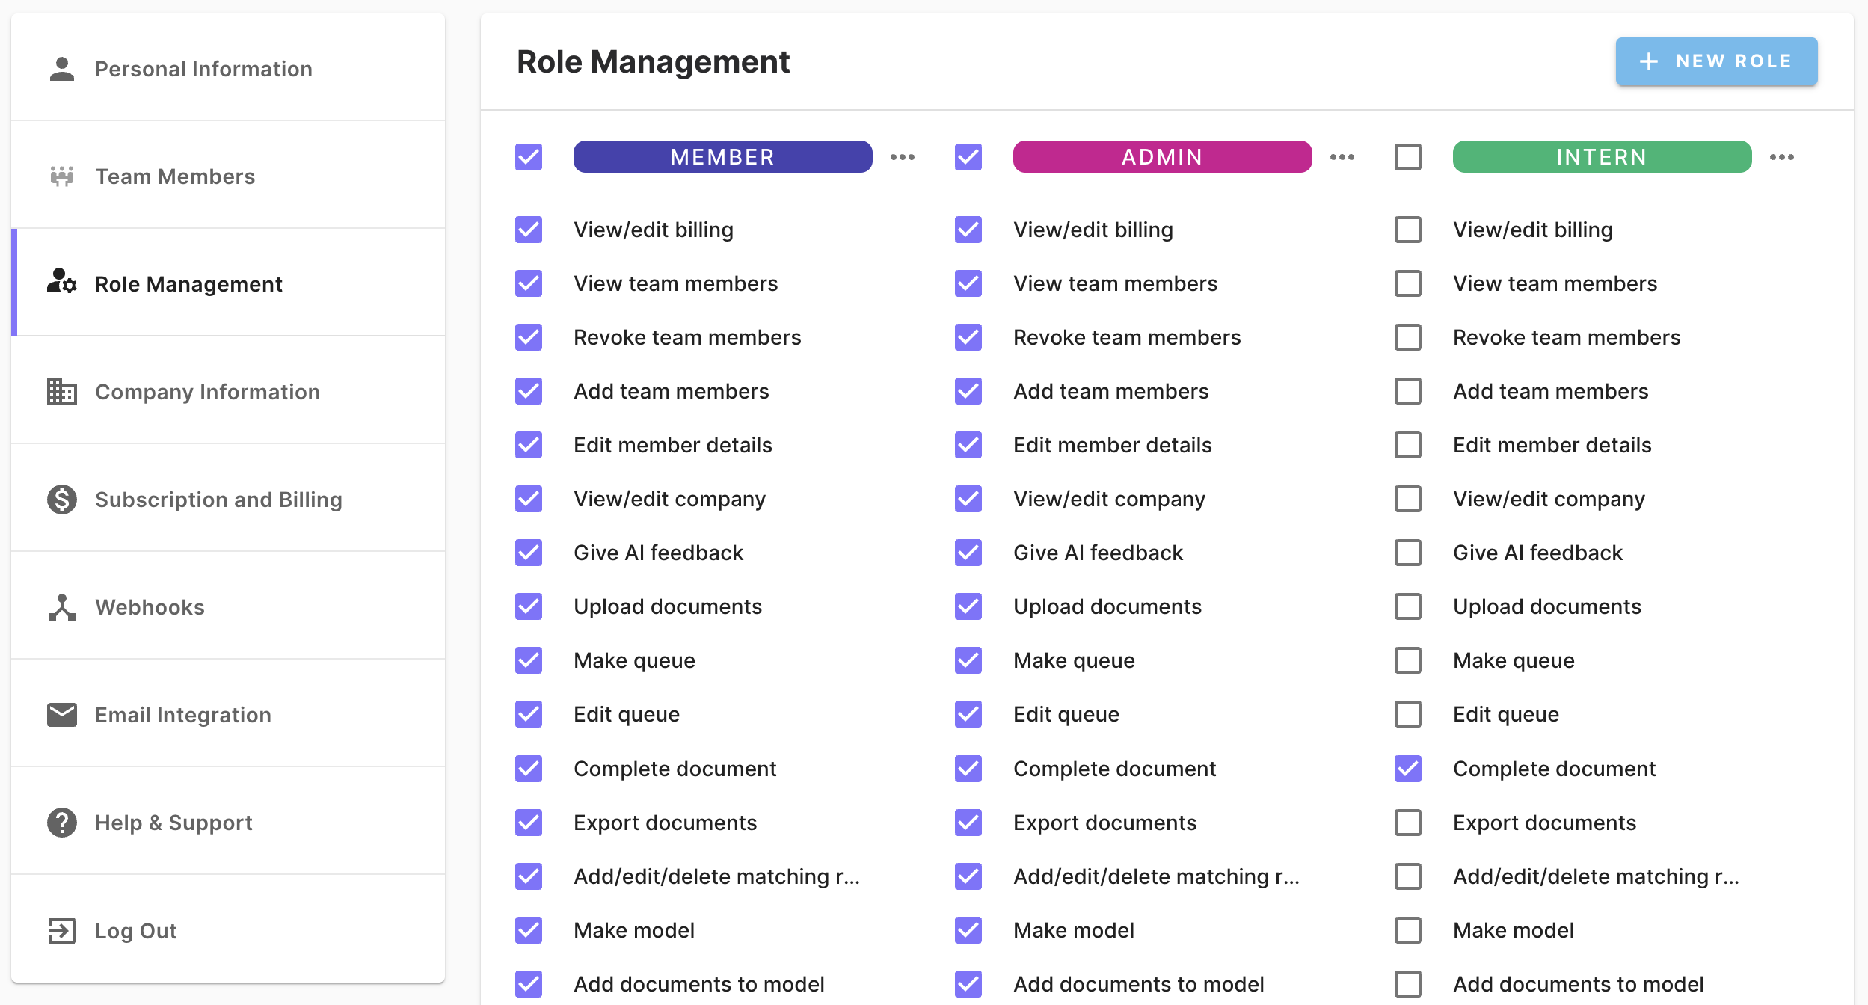Click the Help & Support question icon
Image resolution: width=1868 pixels, height=1005 pixels.
62,823
